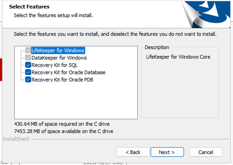Select the DataKeeper for Windows feature label

click(x=59, y=58)
